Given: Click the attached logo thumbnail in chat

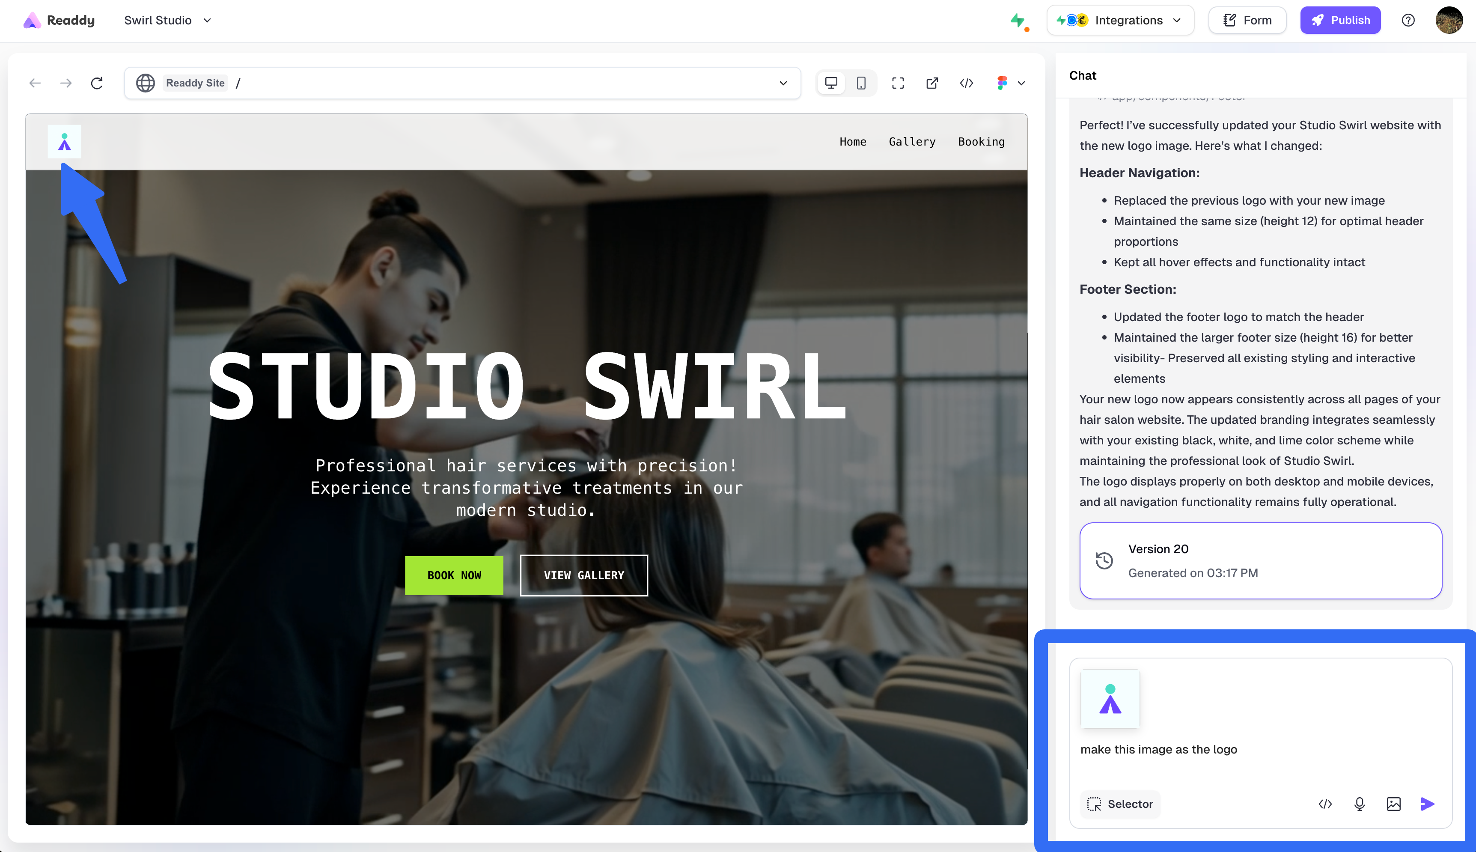Looking at the screenshot, I should point(1110,698).
